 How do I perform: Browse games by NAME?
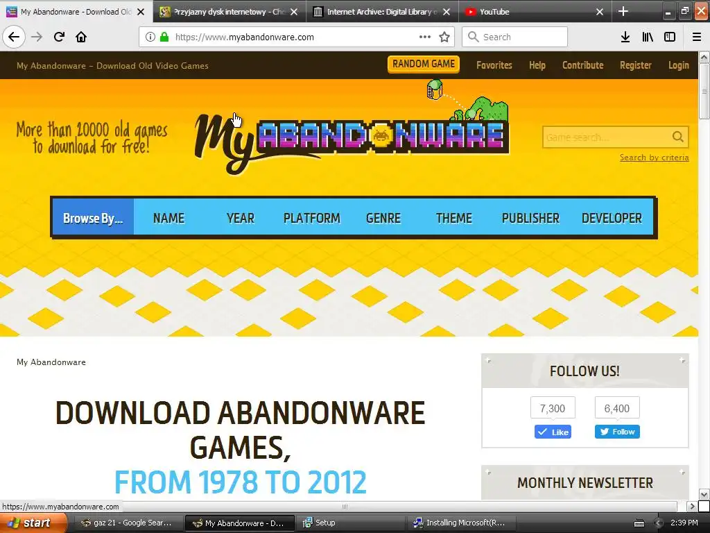coord(169,218)
